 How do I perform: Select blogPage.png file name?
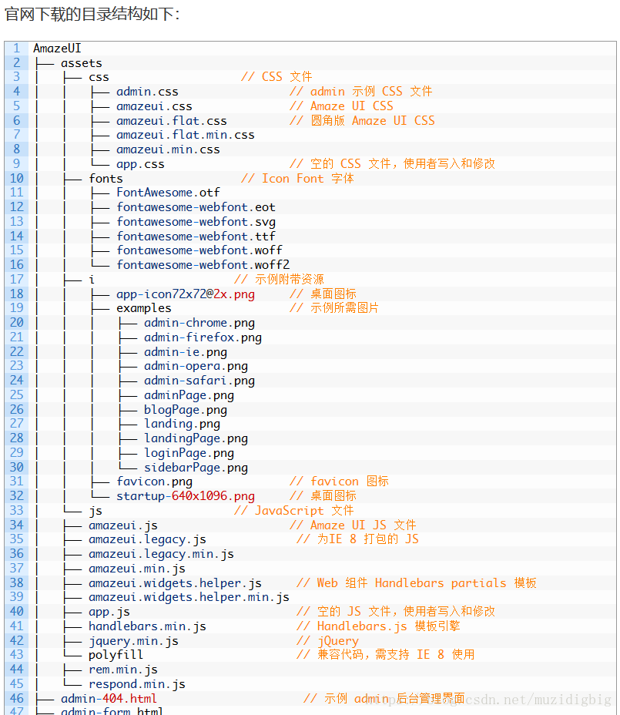click(x=186, y=410)
